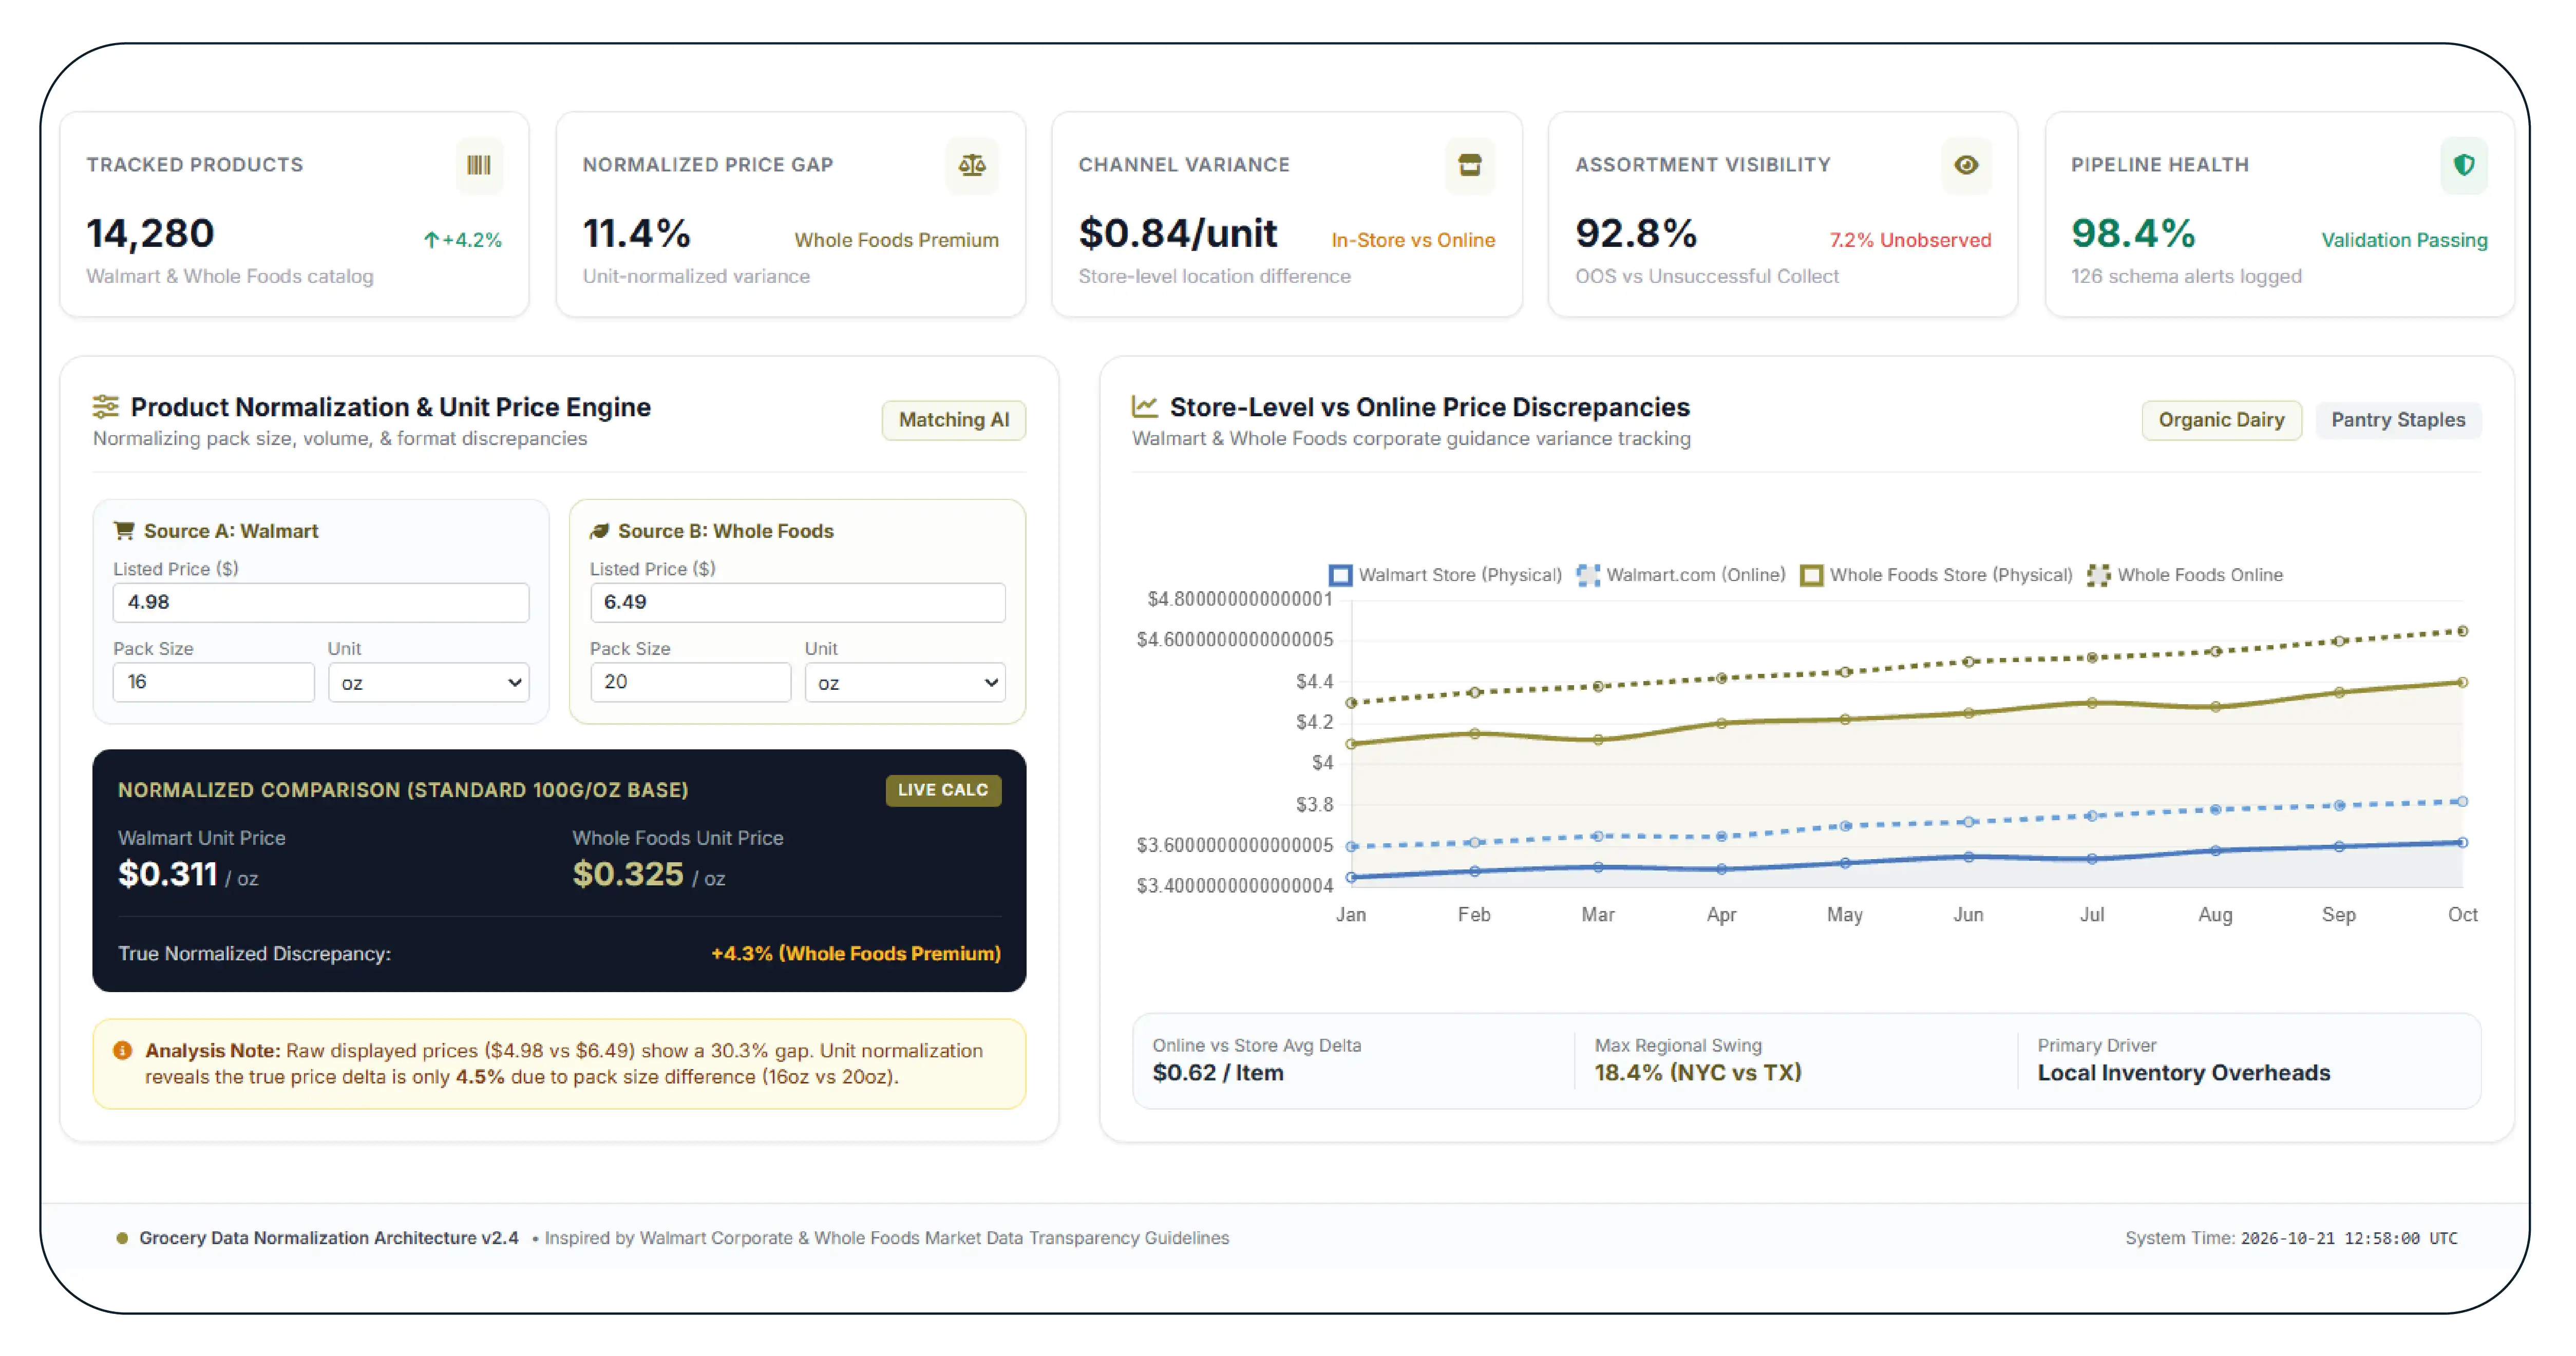2576x1356 pixels.
Task: Click the balance scale icon on Normalized Price Gap
Action: coord(972,165)
